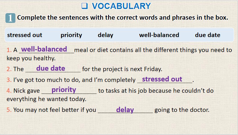Click the square bullet beside VOCABULARY
Viewport: 238px width, 135px height.
(84, 6)
